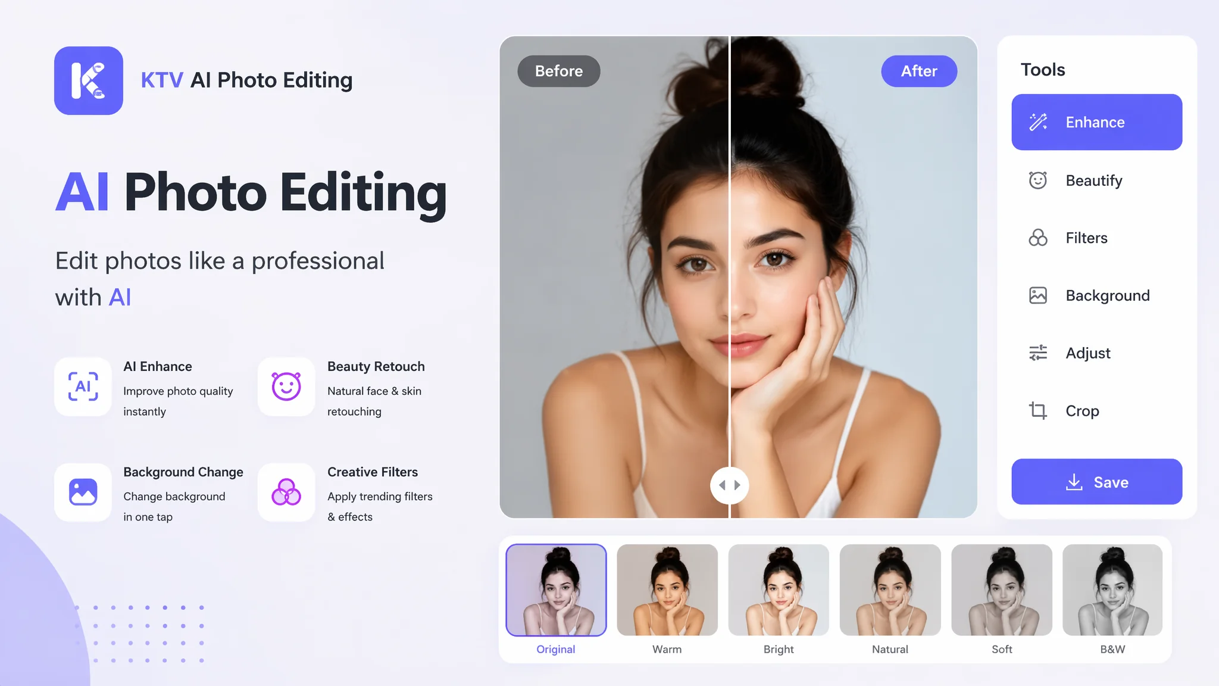Open the Beautify tool
The width and height of the screenshot is (1219, 686).
point(1097,180)
